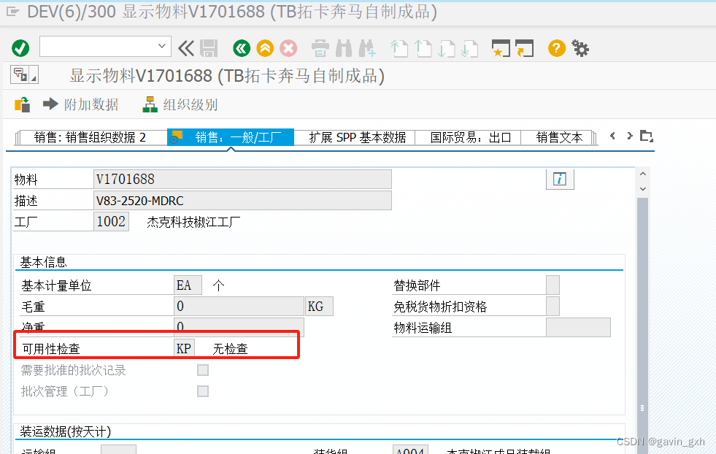
Task: Click the 替换部件 field
Action: point(553,285)
